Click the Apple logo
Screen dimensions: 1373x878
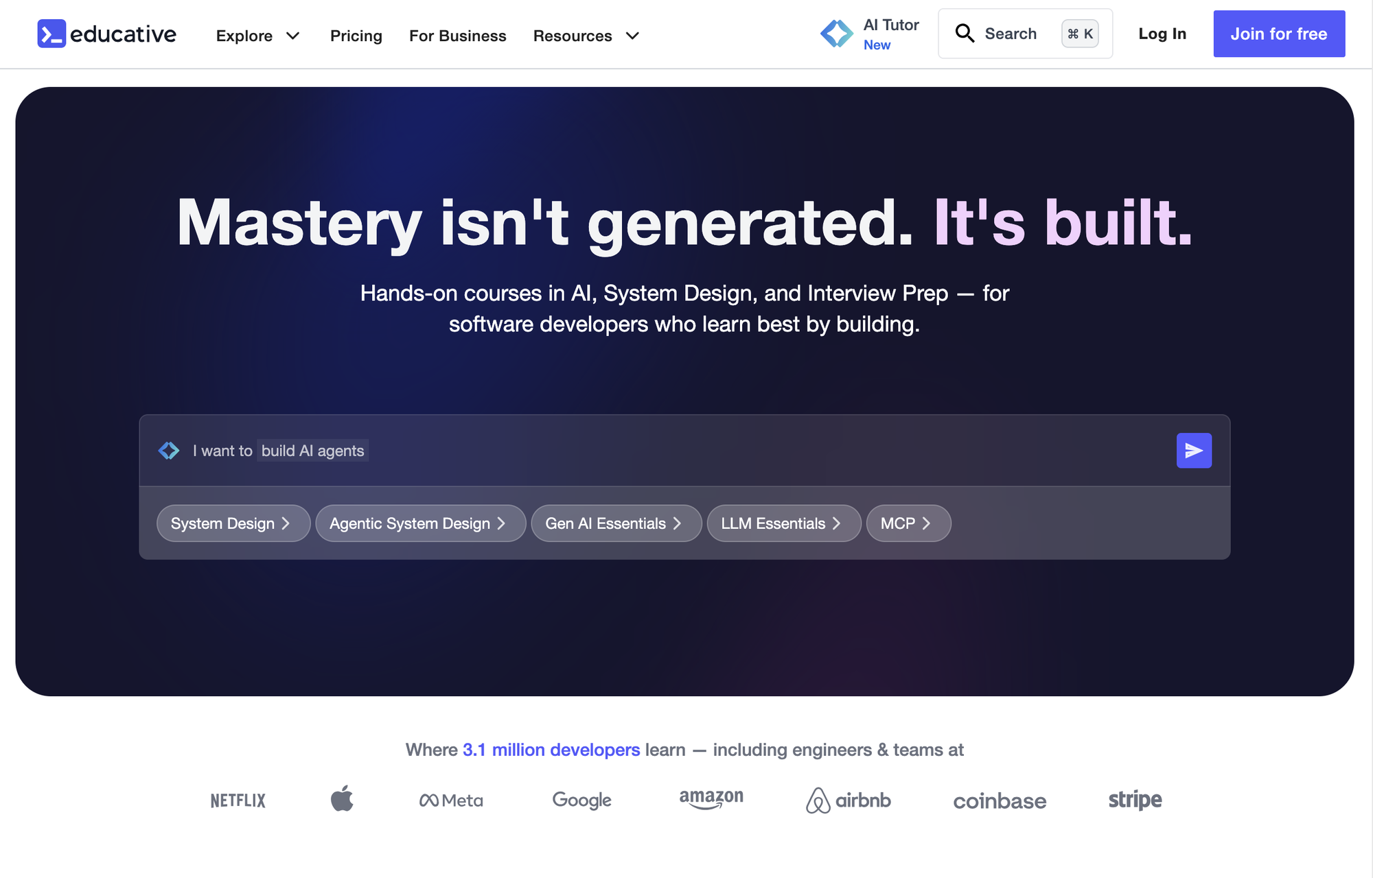(x=342, y=798)
